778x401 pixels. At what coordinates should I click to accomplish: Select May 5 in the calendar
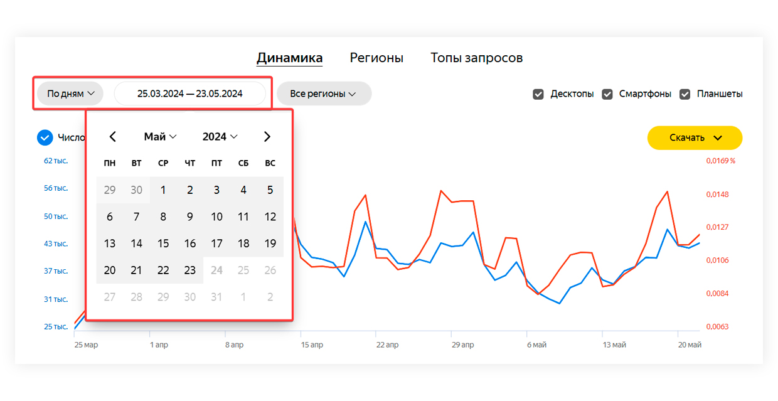coord(270,190)
